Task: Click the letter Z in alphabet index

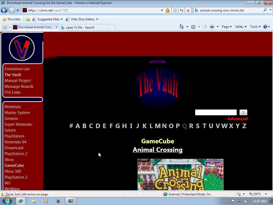Action: tap(244, 126)
